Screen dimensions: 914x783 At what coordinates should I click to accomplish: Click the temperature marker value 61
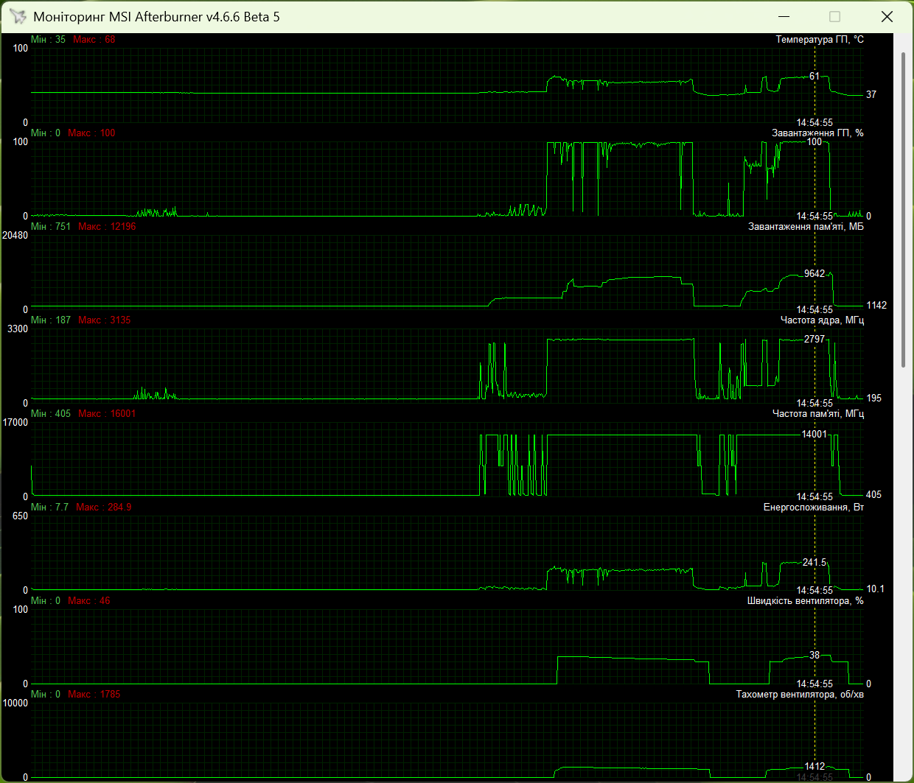tap(814, 77)
